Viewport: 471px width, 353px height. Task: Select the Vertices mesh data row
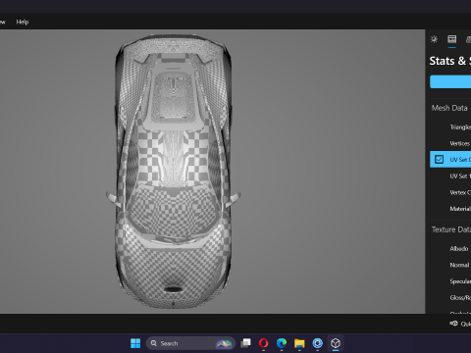(450, 143)
